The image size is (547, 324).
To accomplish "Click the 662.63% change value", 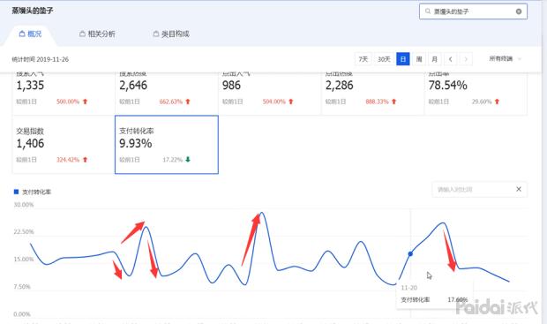I will (171, 102).
